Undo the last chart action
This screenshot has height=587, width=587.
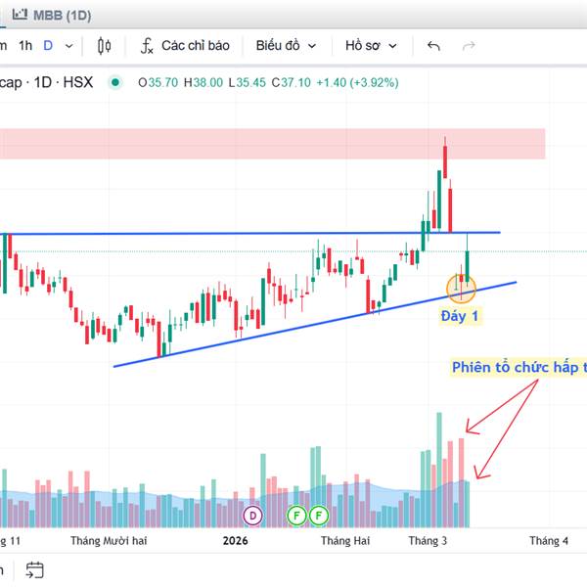(433, 46)
